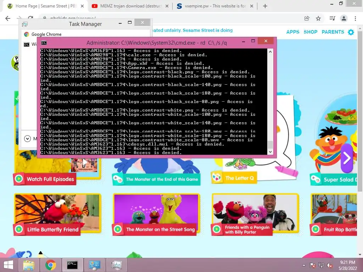Screen dimensions: 363x272
Task: Show hidden tray icons arrow
Action: 304,265
